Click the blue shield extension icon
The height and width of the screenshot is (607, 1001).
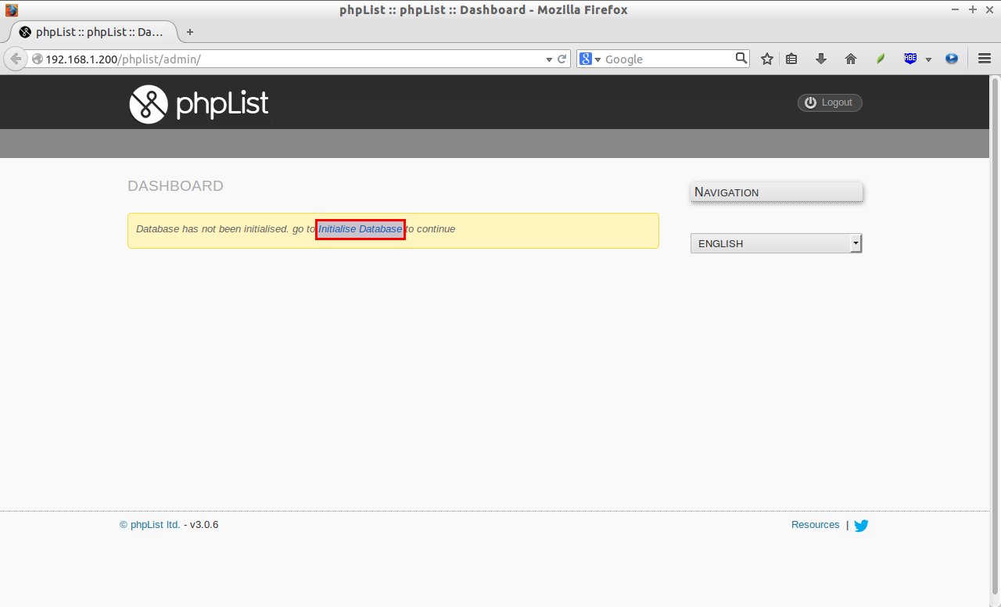pos(910,59)
